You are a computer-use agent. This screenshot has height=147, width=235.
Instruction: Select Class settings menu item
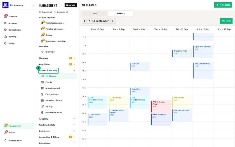tap(58, 94)
